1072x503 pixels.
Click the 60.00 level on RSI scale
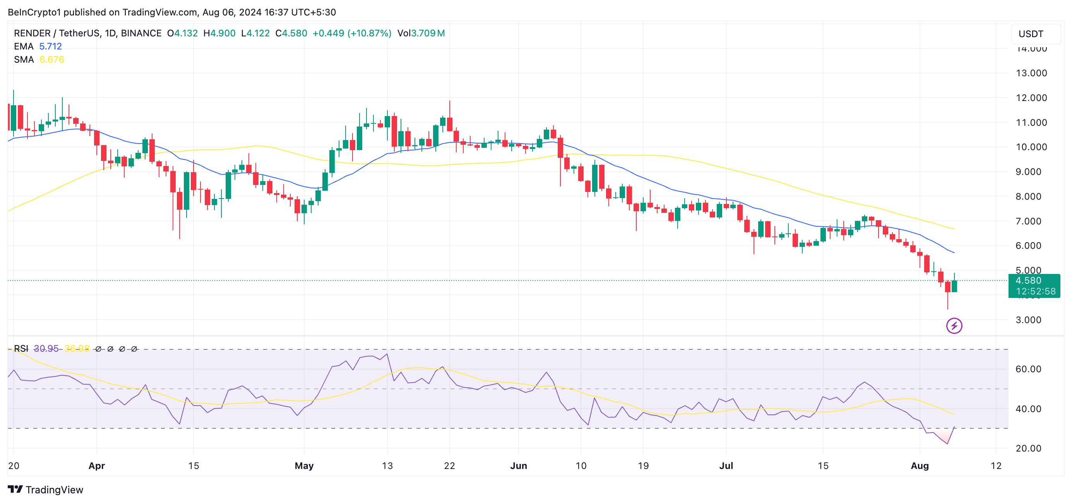click(x=1028, y=369)
